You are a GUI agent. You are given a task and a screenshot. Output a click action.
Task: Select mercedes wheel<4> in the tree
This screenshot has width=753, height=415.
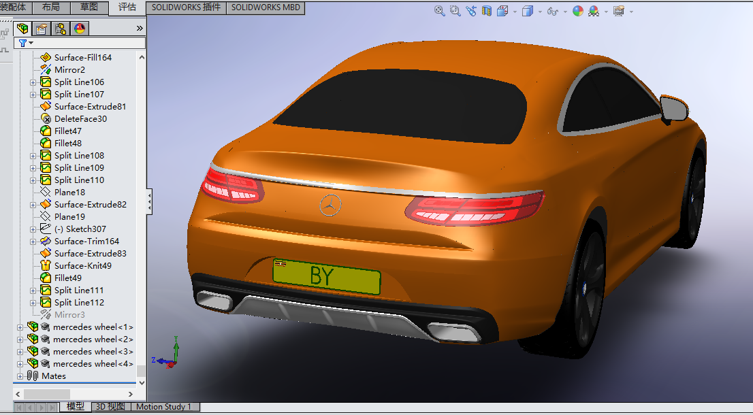point(93,364)
